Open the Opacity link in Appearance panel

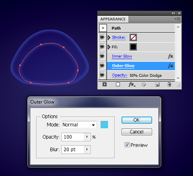tap(119, 75)
